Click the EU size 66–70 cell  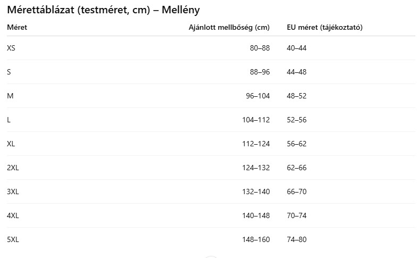click(297, 192)
